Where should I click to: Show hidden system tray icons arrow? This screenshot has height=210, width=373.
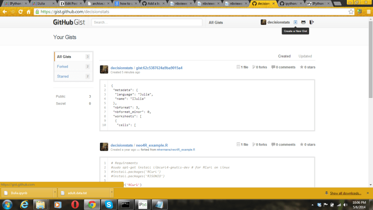[312, 205]
